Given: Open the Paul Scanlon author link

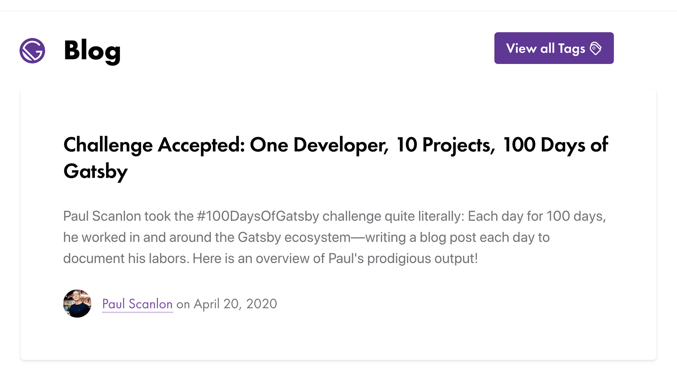Looking at the screenshot, I should pyautogui.click(x=137, y=304).
